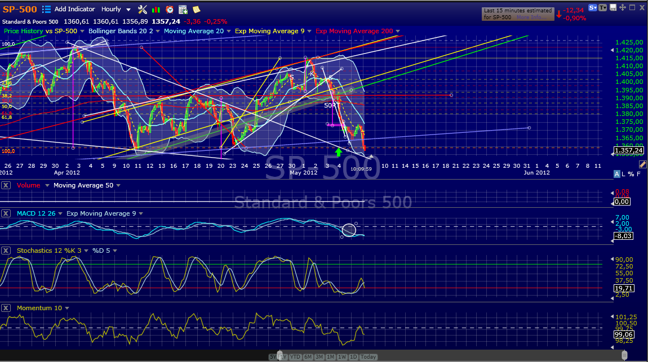648x362 pixels.
Task: Select the 1W time range
Action: (x=342, y=356)
